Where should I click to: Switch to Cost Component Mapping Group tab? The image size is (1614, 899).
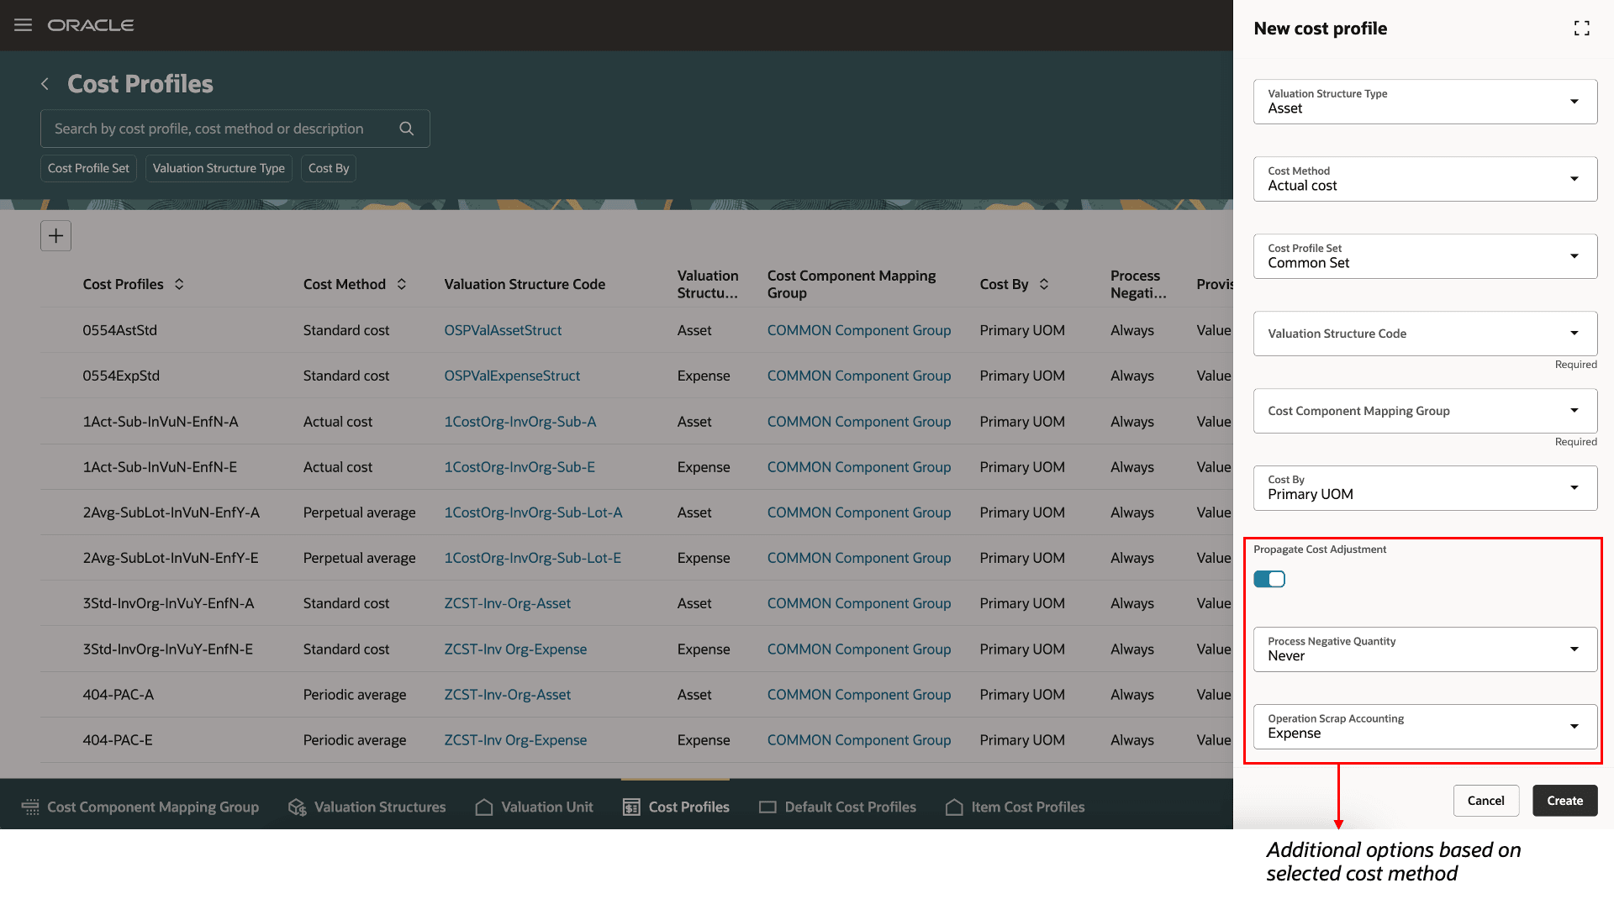pos(140,807)
